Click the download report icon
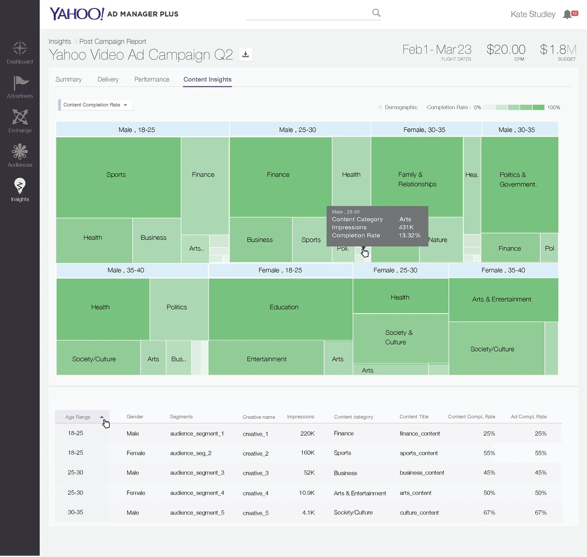 point(246,55)
